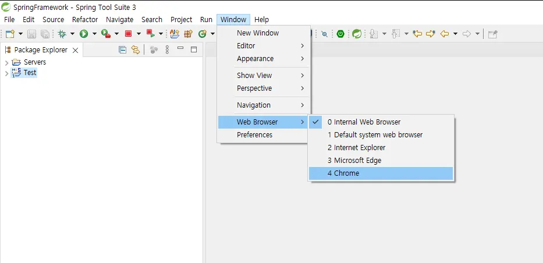Click the Skip All Breakpoints icon
The width and height of the screenshot is (543, 263).
325,34
